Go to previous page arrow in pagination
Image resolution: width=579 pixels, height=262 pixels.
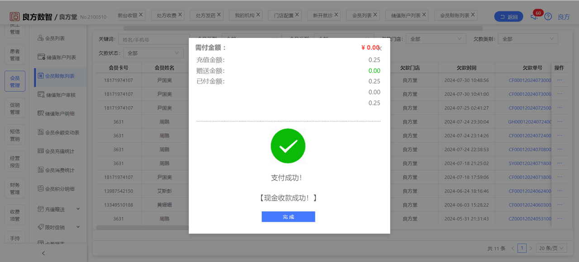tap(513, 248)
